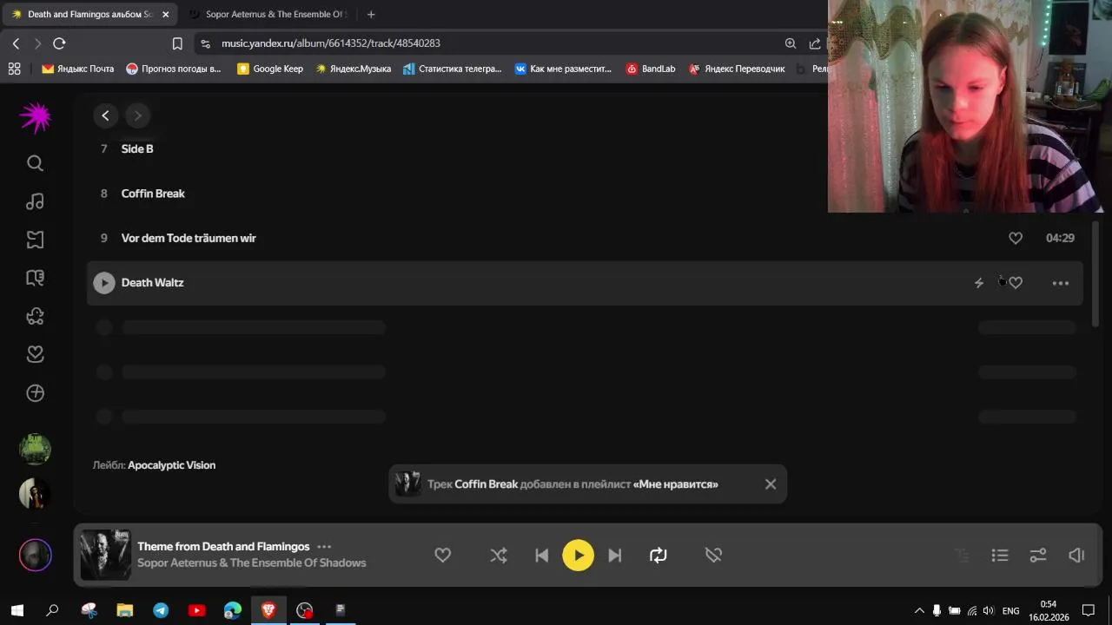Viewport: 1112px width, 625px height.
Task: Open the Windows Start menu
Action: point(17,610)
